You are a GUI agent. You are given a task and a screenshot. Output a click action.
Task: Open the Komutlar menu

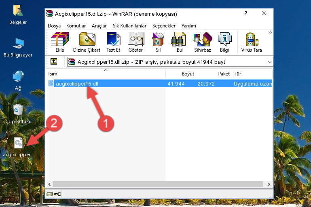[76, 26]
